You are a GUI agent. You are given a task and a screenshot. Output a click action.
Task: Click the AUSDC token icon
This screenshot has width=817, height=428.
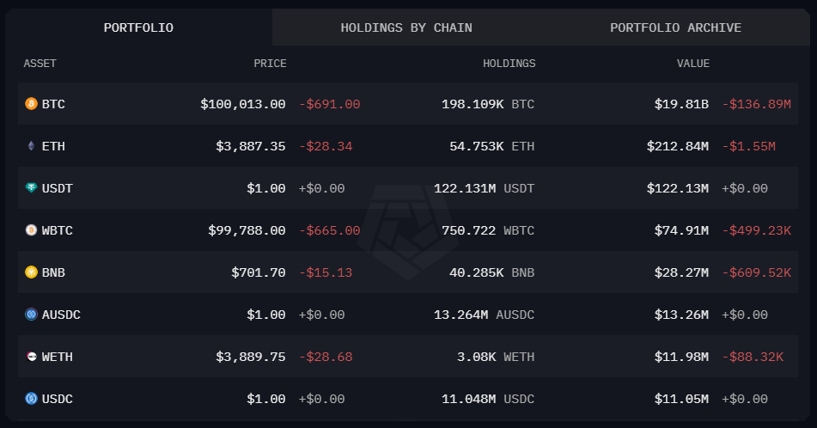click(x=31, y=315)
